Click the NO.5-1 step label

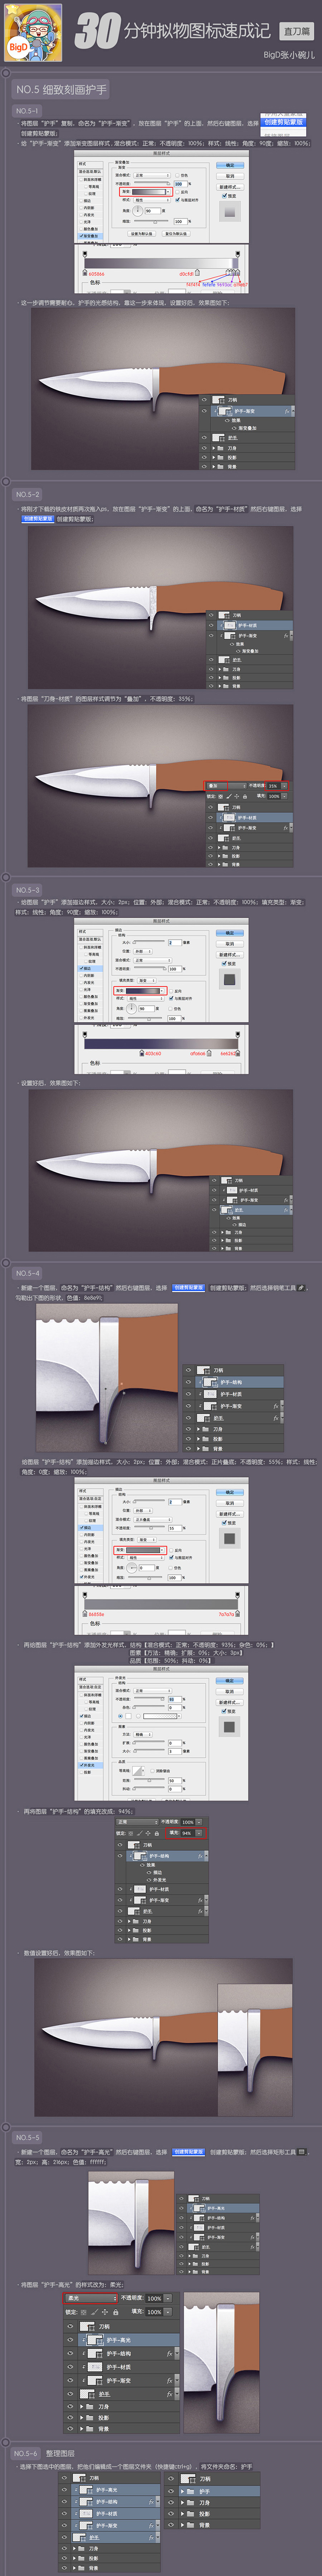click(x=27, y=111)
